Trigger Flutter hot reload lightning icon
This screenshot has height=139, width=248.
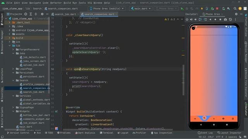(x=202, y=8)
